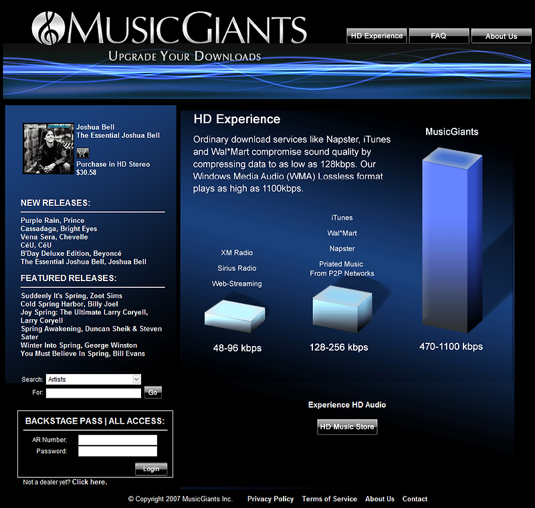Select 'Cassadaga, Bright Eyes' release
The width and height of the screenshot is (535, 508).
[59, 228]
